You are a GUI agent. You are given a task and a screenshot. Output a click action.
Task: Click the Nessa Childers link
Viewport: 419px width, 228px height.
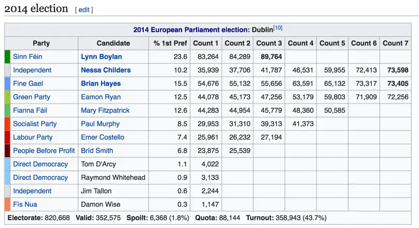[x=106, y=70]
